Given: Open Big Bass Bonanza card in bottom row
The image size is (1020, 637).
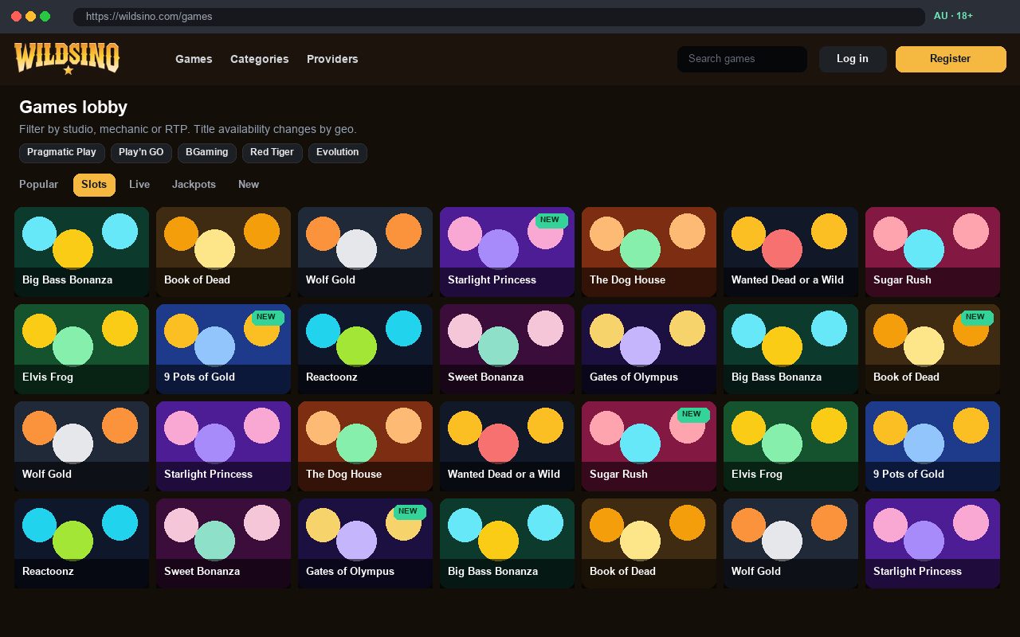Looking at the screenshot, I should click(x=507, y=543).
